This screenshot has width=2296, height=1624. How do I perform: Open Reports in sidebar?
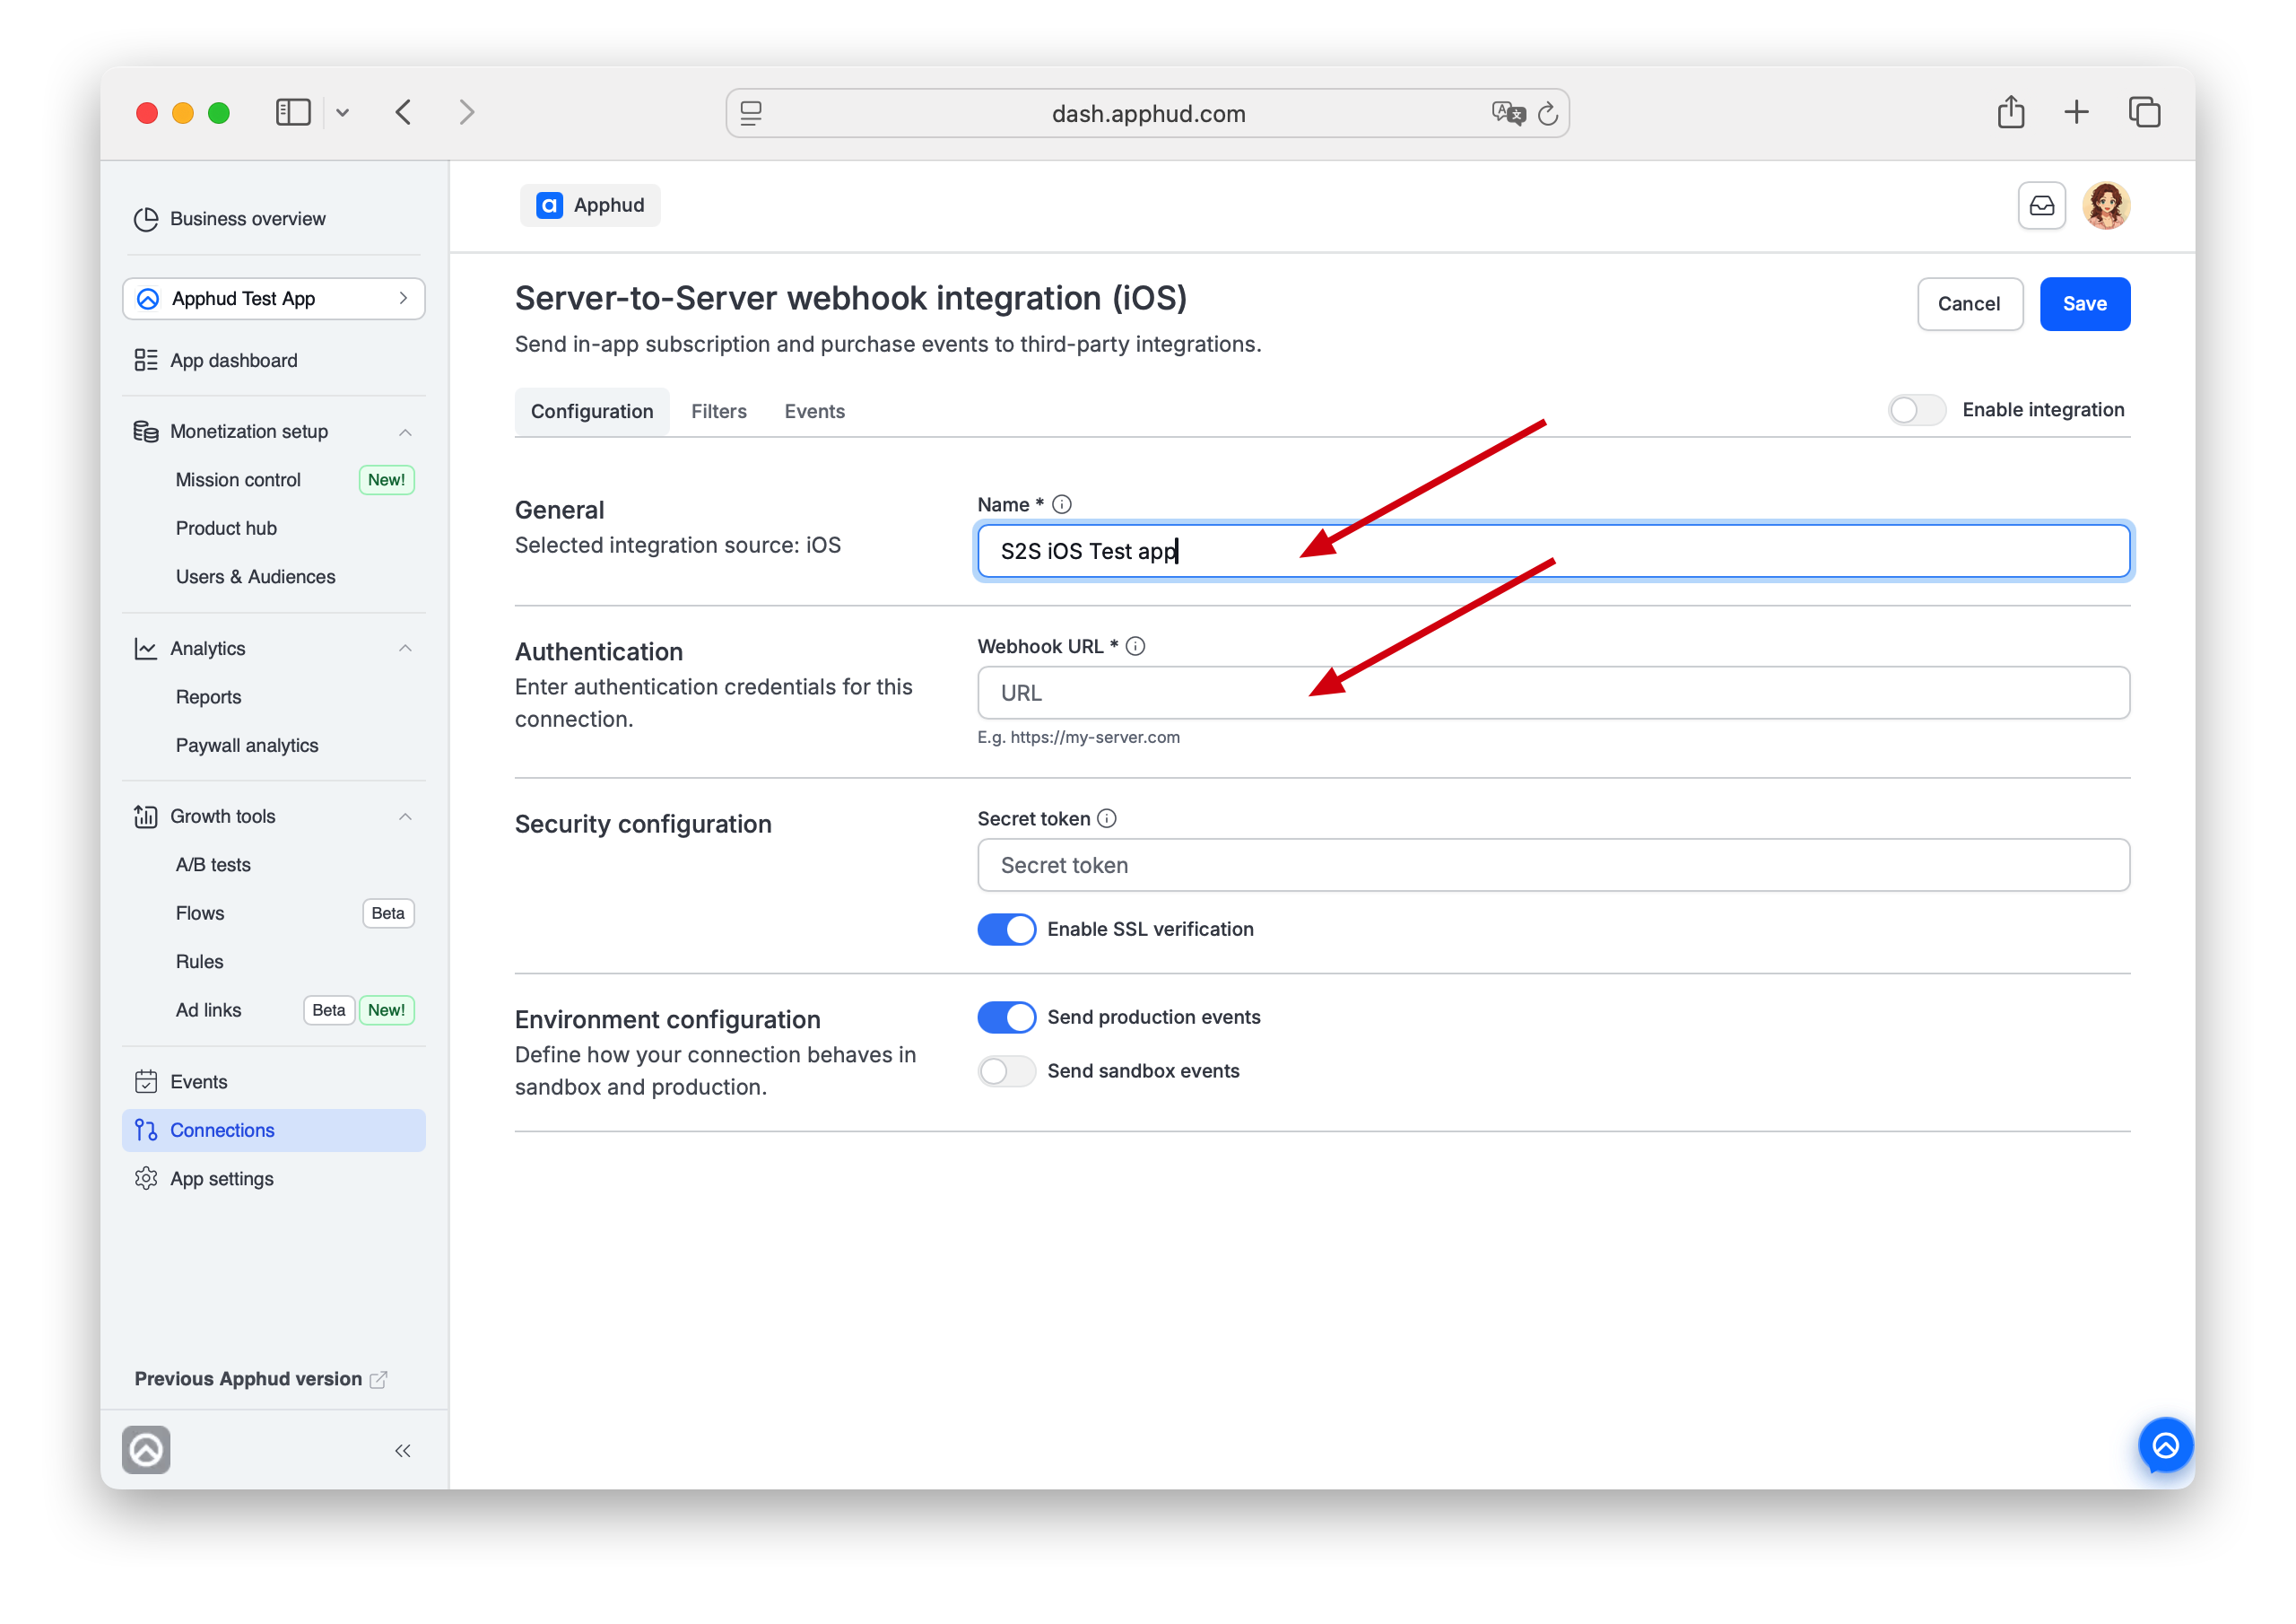point(208,697)
